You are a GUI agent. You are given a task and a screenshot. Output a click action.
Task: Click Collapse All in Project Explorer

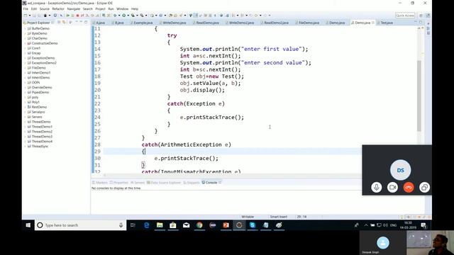59,22
